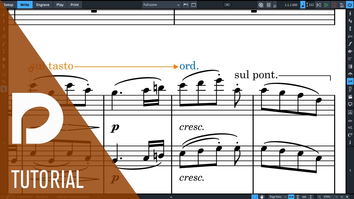Open the Comments speech bubble icon

(350, 104)
